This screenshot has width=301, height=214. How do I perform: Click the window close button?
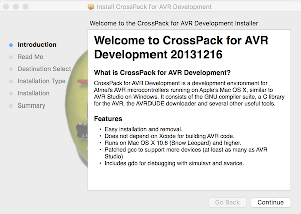(x=6, y=7)
